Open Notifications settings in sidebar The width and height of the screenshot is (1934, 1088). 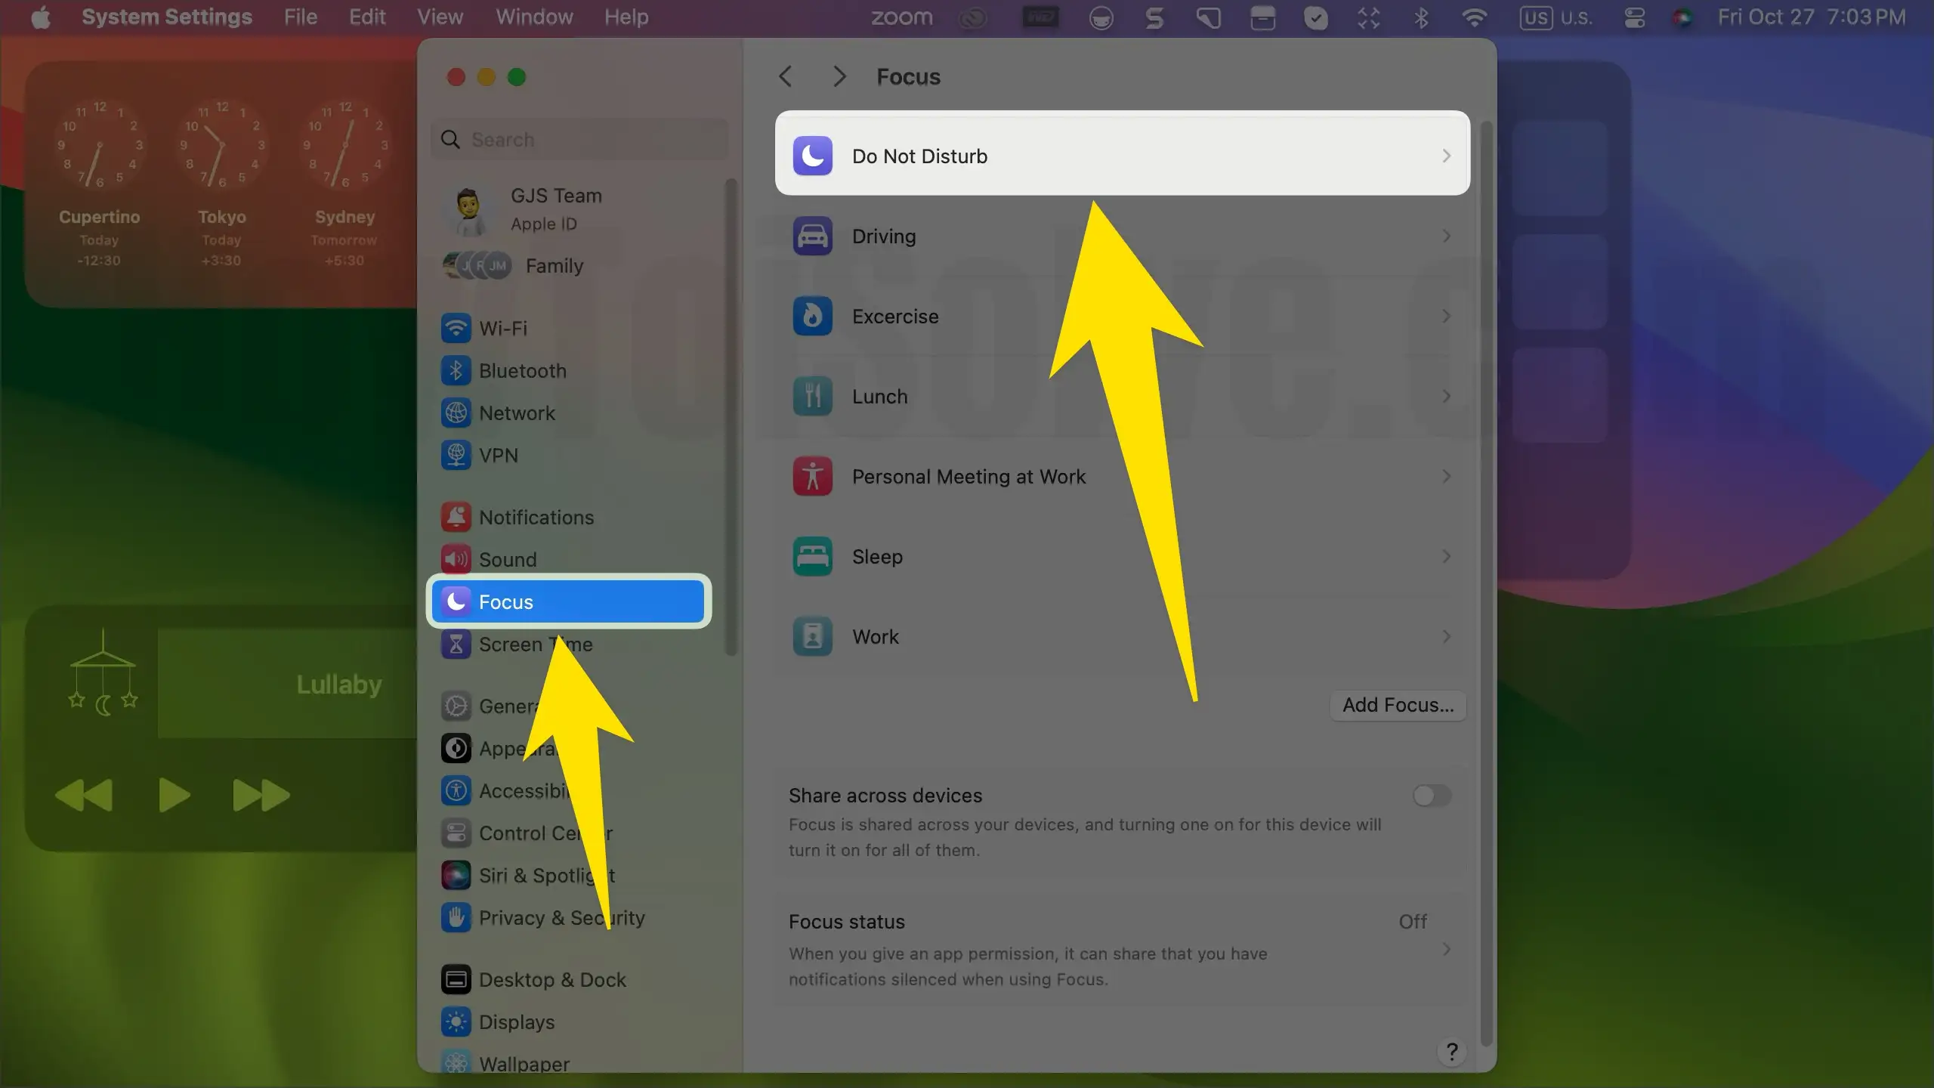[568, 517]
